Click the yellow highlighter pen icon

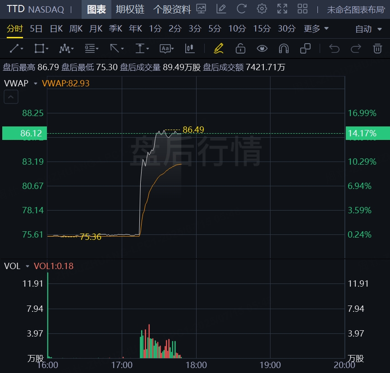[219, 48]
